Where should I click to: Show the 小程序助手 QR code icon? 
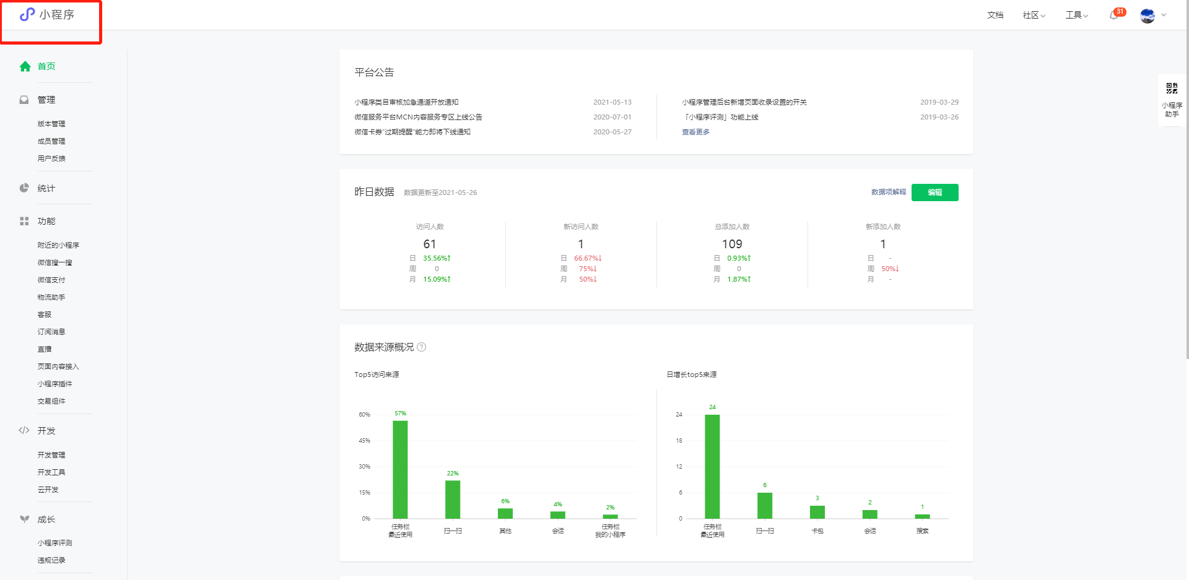click(x=1172, y=88)
